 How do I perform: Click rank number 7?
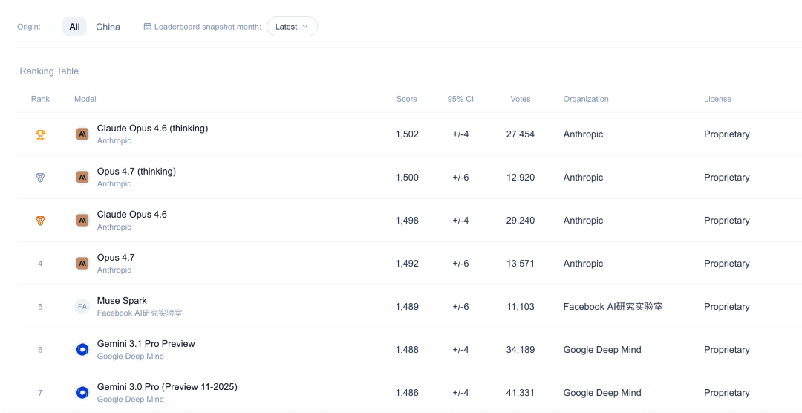40,392
